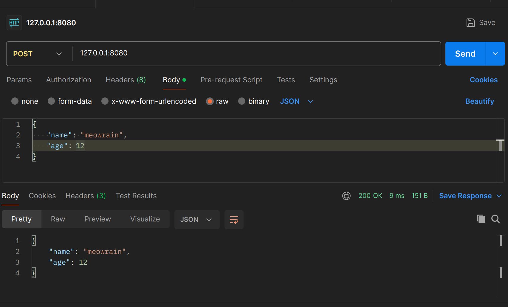
Task: Click the request URL input field
Action: pyautogui.click(x=253, y=53)
